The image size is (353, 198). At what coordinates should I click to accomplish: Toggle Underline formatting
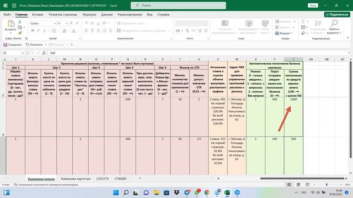[44, 31]
